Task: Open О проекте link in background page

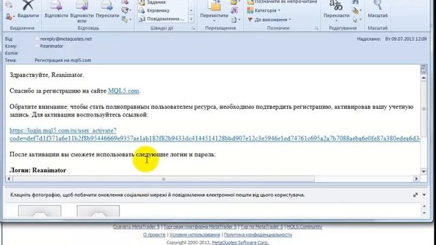Action: tap(154, 235)
